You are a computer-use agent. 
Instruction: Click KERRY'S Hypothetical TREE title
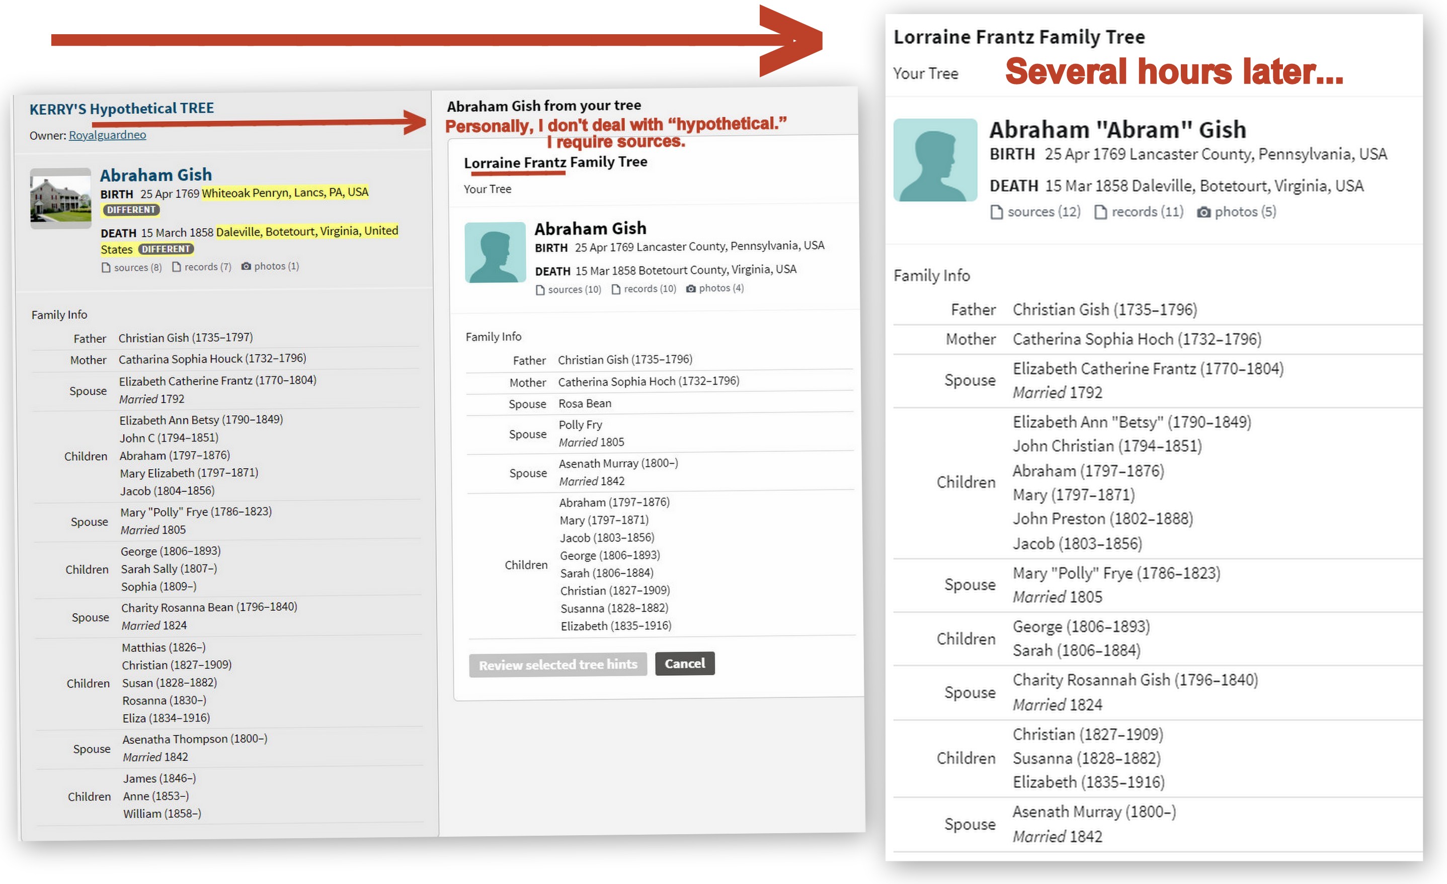click(x=122, y=109)
